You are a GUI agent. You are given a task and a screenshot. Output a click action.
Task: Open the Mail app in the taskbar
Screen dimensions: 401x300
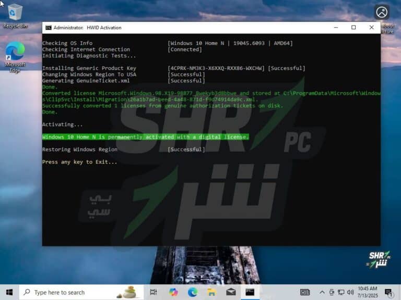tap(230, 292)
